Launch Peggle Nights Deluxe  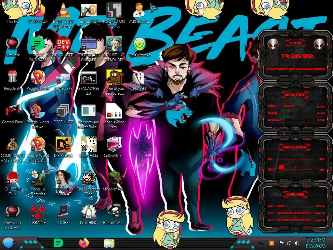coord(38,117)
